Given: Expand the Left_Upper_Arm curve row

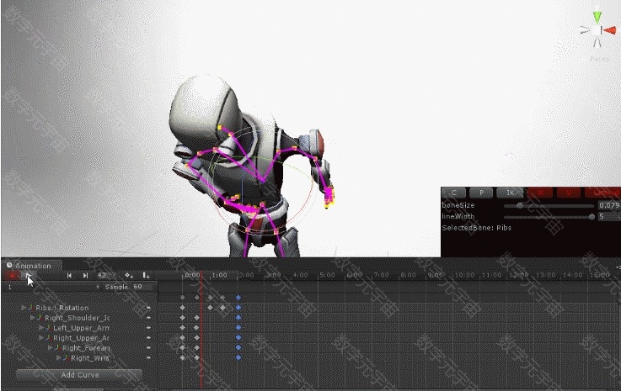Looking at the screenshot, I should pos(42,328).
